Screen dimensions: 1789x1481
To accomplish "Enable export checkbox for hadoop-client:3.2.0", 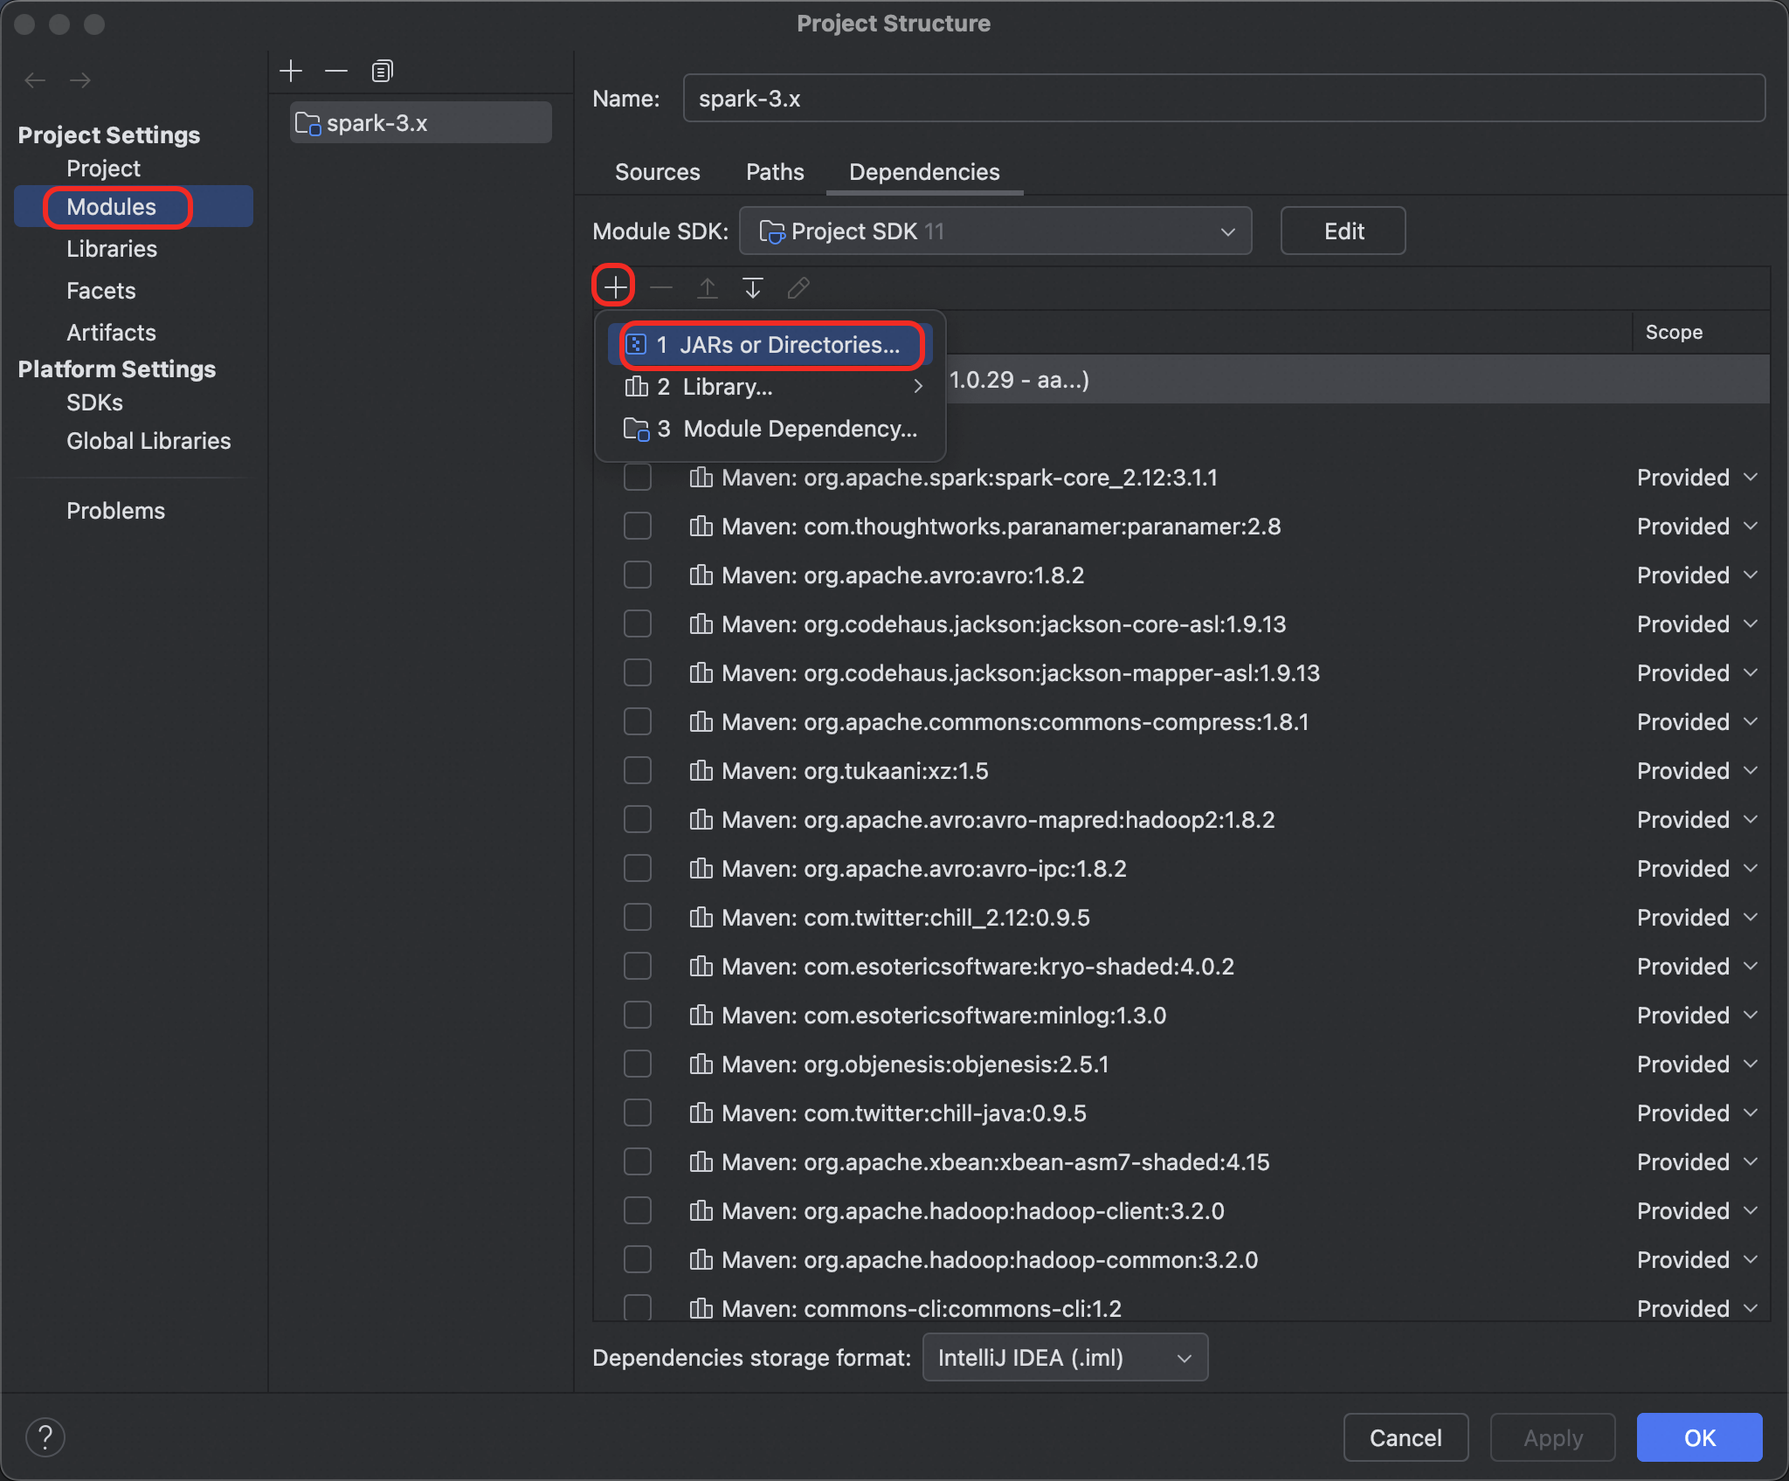I will coord(638,1211).
